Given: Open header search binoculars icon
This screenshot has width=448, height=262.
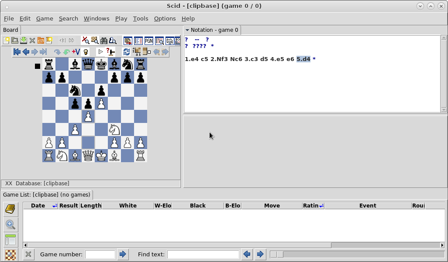Looking at the screenshot, I should pyautogui.click(x=104, y=41).
